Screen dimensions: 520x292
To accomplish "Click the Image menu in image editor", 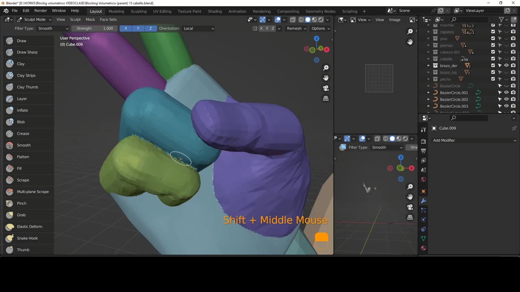I will (x=394, y=19).
